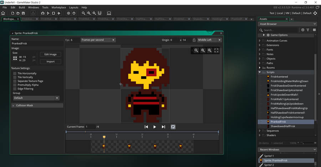Click the Create Asset plus icon
Viewport: 321px width, 167px height.
[303, 30]
